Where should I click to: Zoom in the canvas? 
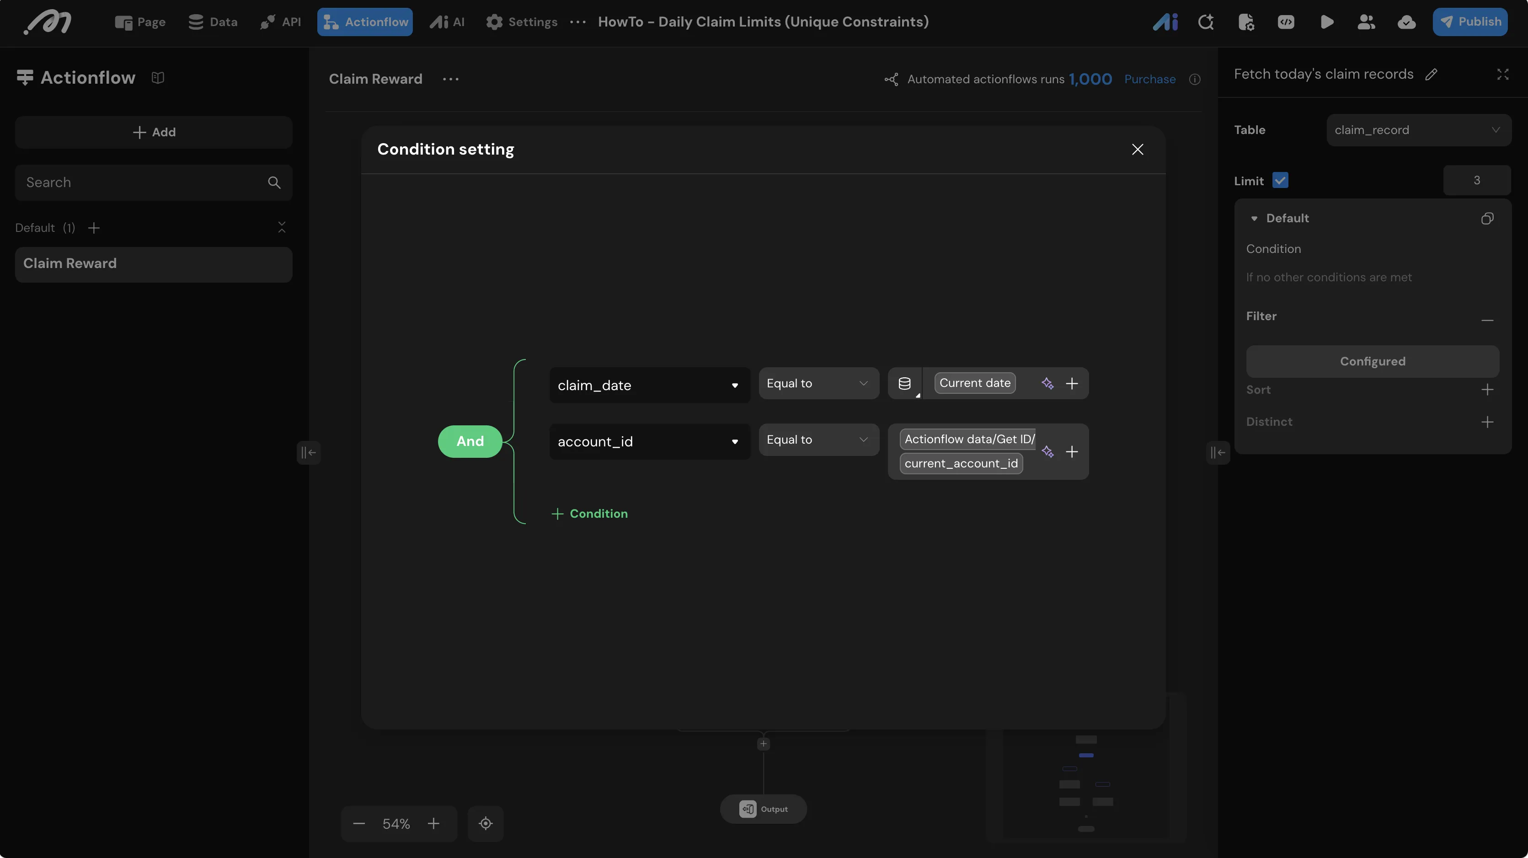tap(433, 824)
